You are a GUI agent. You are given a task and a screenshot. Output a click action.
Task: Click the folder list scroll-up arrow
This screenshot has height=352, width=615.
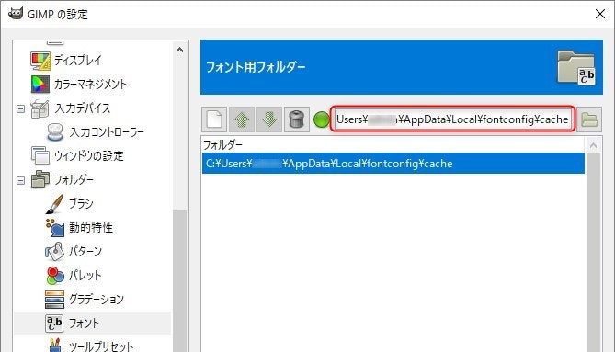[594, 146]
